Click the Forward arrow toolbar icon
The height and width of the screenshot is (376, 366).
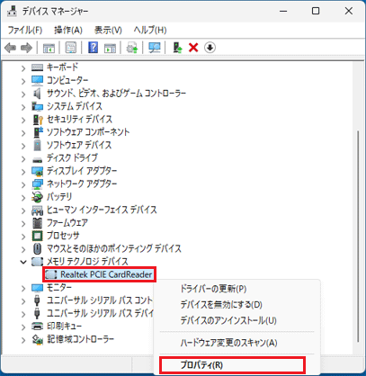click(x=26, y=48)
